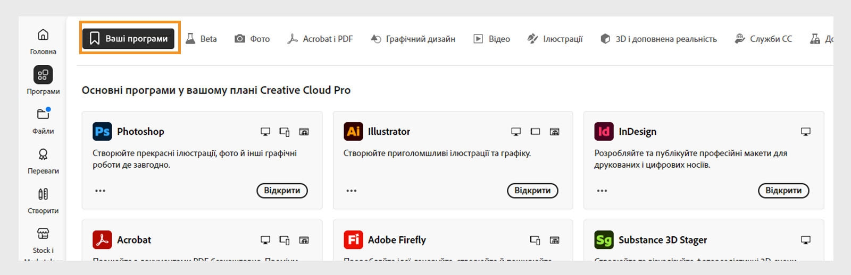
Task: Click InDesign desktop platform icon
Action: pyautogui.click(x=806, y=132)
